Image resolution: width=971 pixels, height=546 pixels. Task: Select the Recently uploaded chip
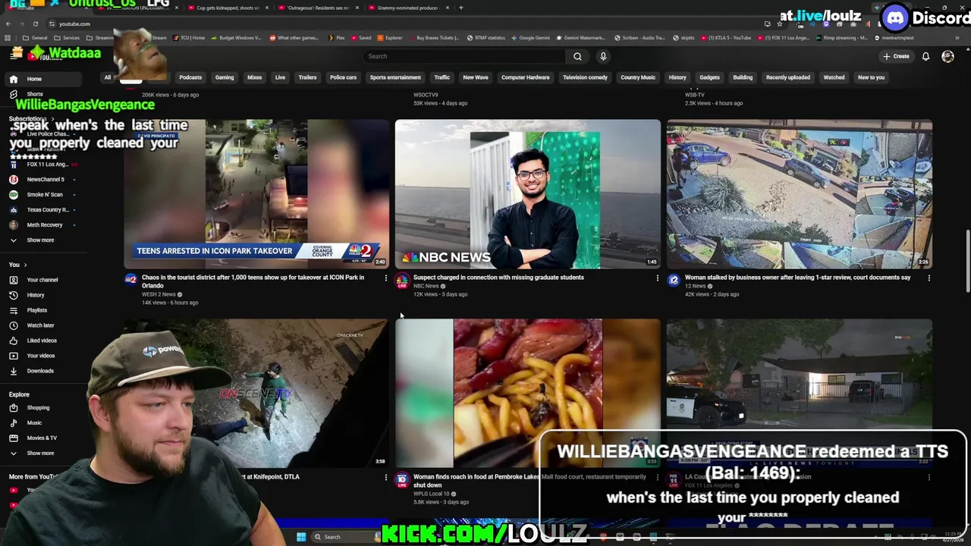click(787, 77)
